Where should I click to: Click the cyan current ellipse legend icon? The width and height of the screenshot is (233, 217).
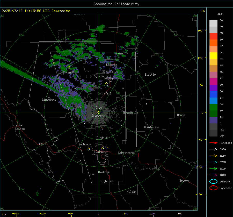(x=213, y=181)
